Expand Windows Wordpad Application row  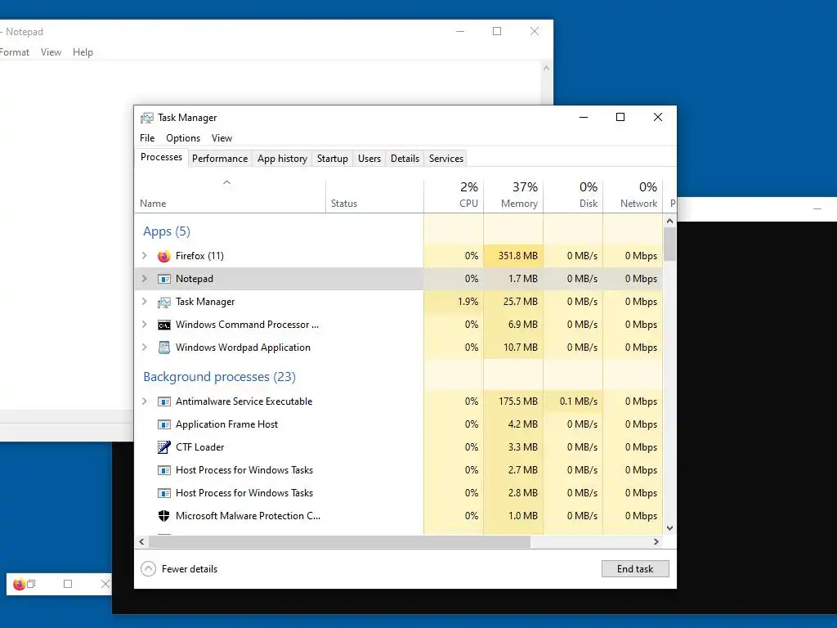[x=144, y=347]
